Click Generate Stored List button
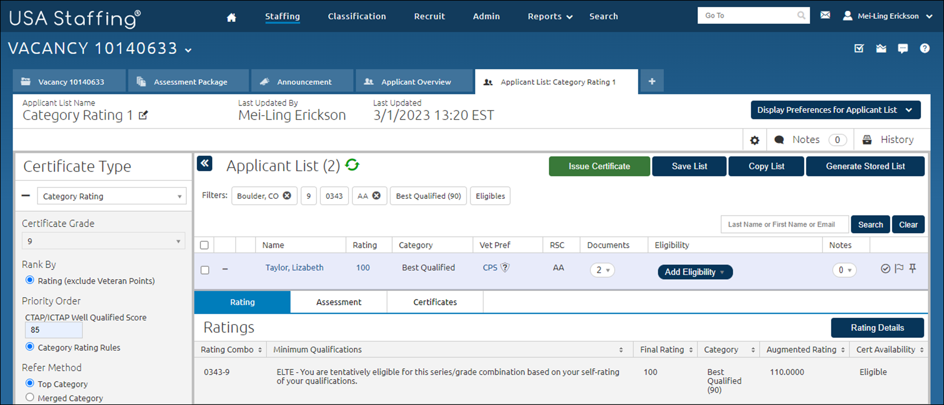This screenshot has height=405, width=944. (x=865, y=166)
